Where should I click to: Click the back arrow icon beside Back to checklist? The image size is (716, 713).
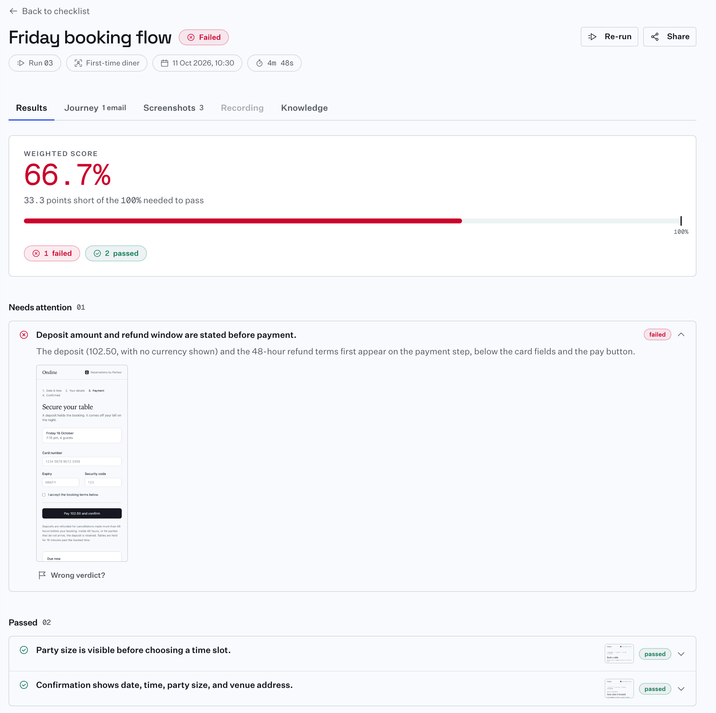[13, 11]
